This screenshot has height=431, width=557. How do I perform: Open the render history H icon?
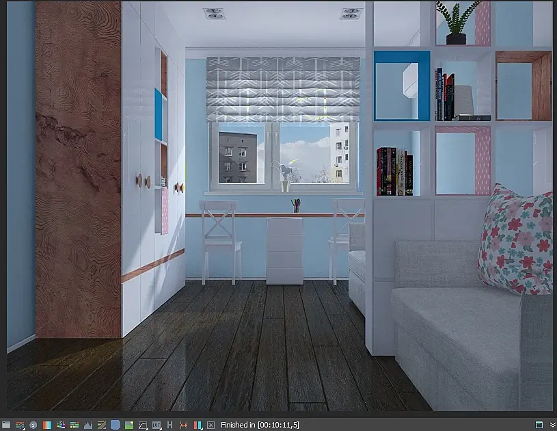(169, 425)
